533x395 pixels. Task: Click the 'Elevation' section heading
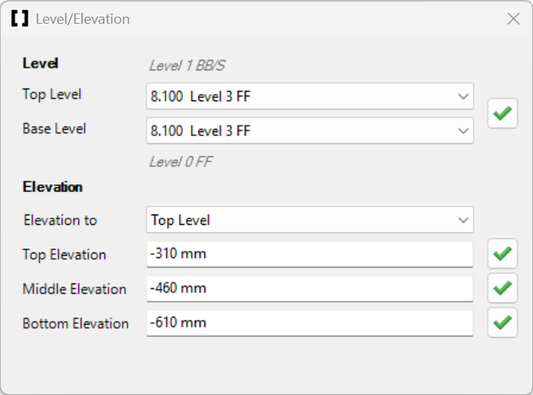tap(52, 187)
